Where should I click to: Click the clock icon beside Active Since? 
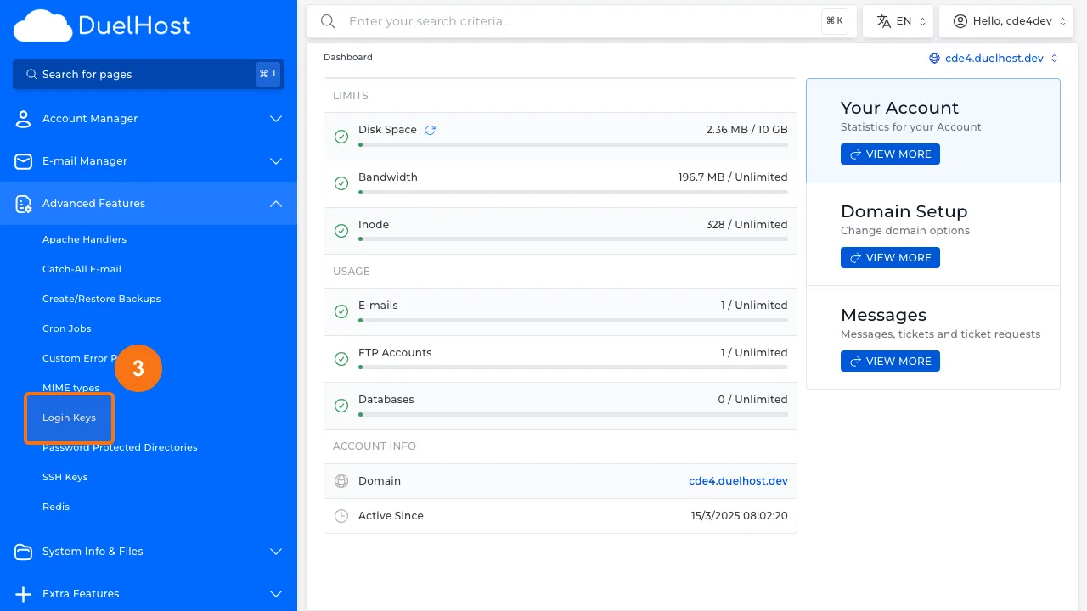coord(341,515)
